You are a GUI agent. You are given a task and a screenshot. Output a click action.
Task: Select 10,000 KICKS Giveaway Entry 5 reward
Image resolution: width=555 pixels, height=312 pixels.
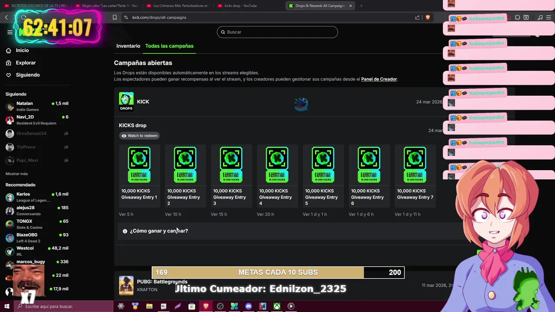(323, 175)
